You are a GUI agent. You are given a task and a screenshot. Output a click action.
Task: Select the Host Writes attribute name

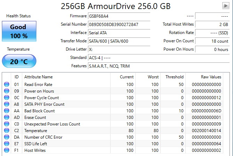coord(35,150)
